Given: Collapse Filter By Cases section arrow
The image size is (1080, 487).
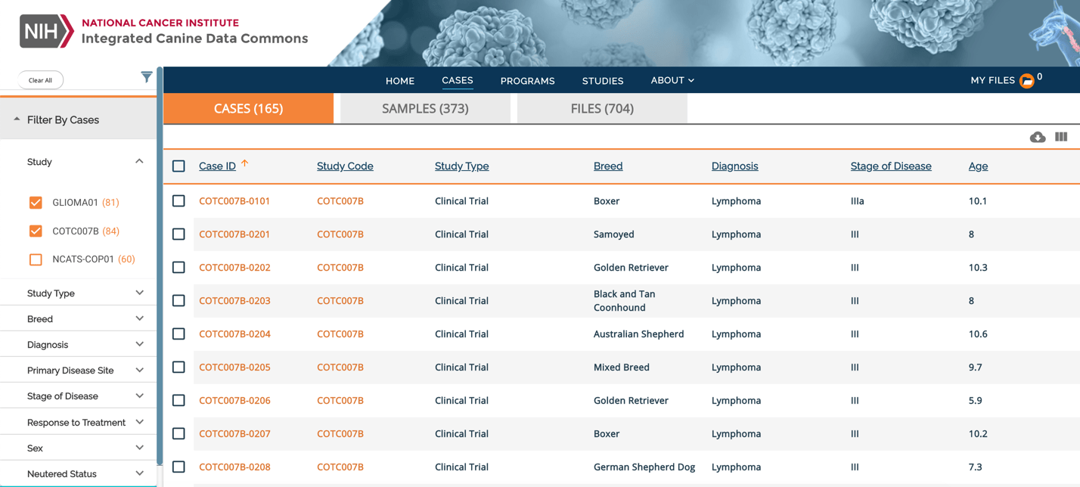Looking at the screenshot, I should [x=17, y=119].
